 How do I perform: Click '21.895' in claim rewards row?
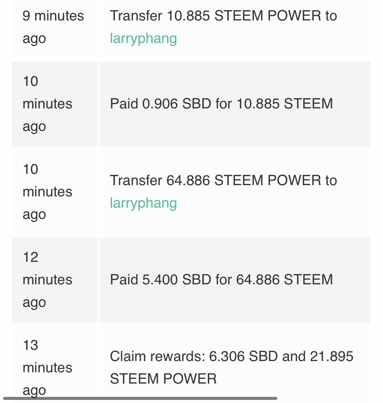331,356
